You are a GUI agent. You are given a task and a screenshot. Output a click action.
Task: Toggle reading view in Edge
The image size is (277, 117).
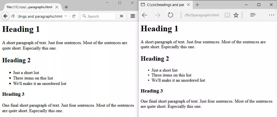[x=227, y=15]
